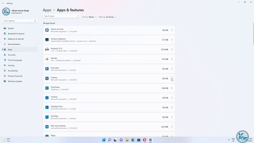Show hidden system tray icons
254x143 pixels.
click(x=229, y=140)
